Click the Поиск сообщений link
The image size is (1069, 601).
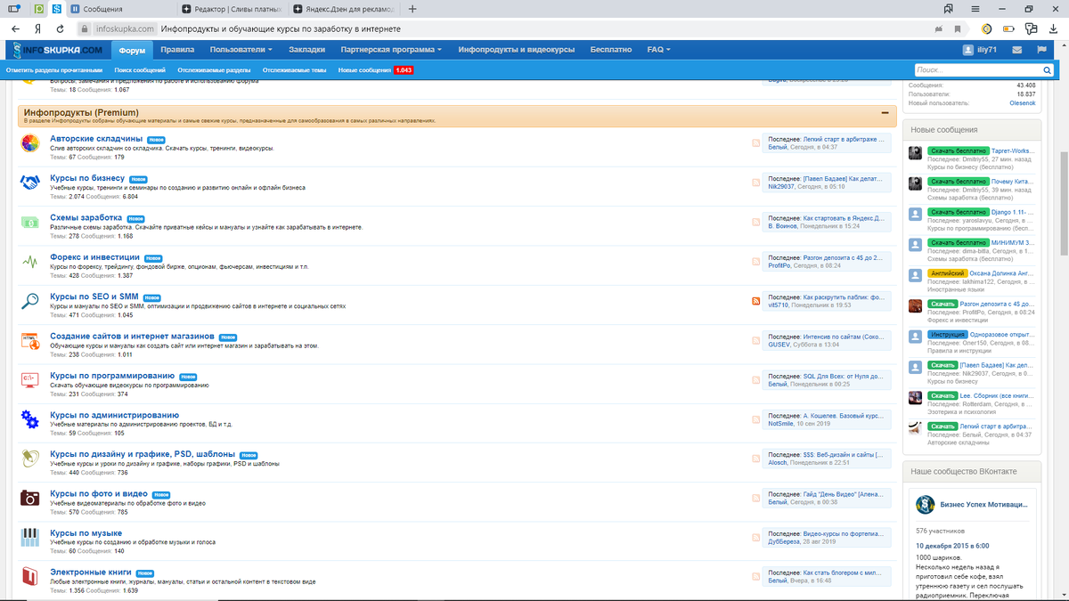click(140, 69)
